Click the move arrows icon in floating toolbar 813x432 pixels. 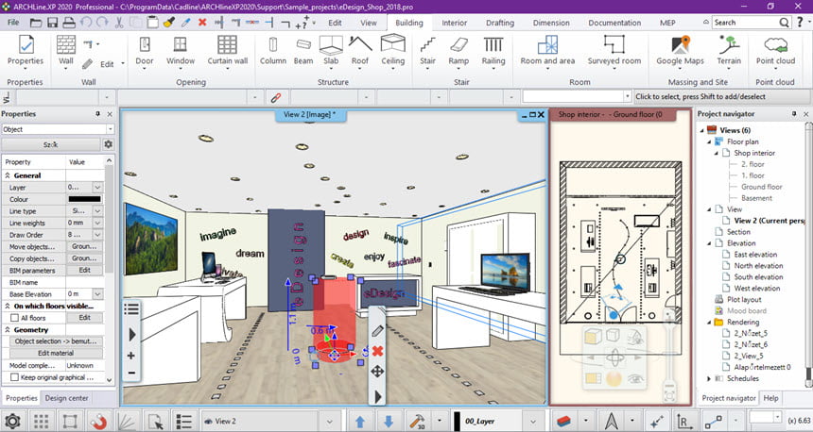[x=377, y=372]
